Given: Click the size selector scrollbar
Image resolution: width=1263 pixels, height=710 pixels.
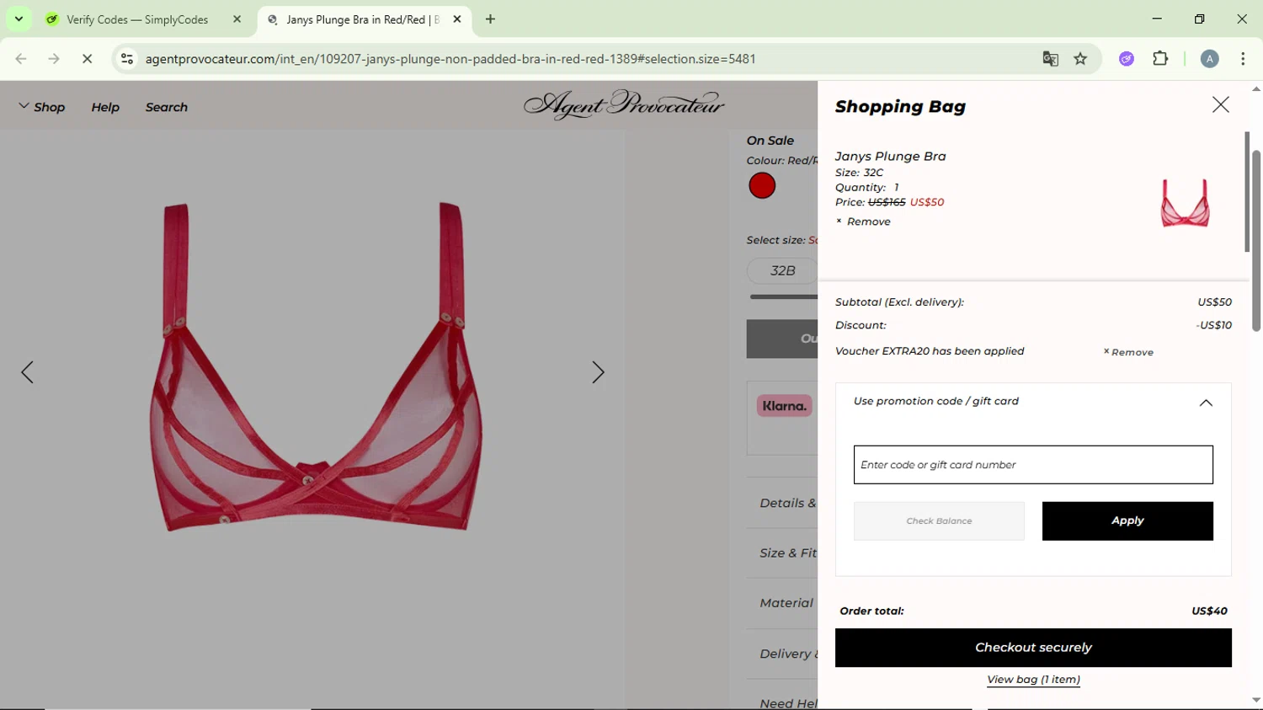Looking at the screenshot, I should 783,296.
